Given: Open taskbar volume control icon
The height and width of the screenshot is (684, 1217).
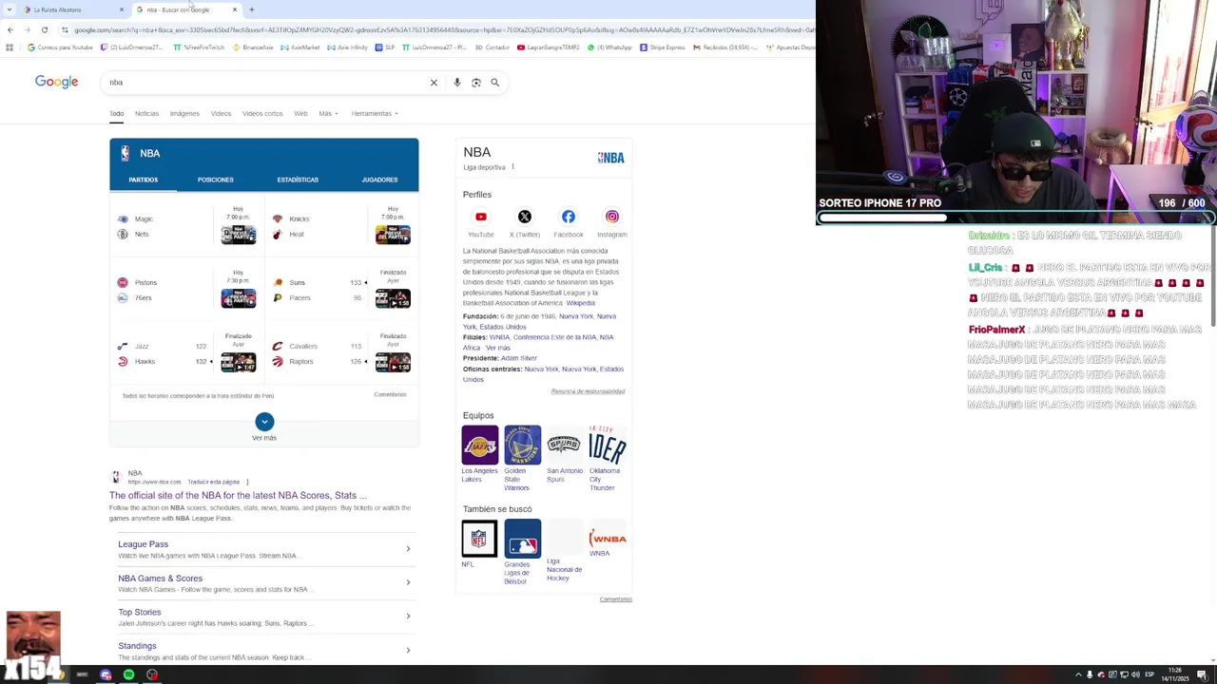Looking at the screenshot, I should [x=1136, y=674].
